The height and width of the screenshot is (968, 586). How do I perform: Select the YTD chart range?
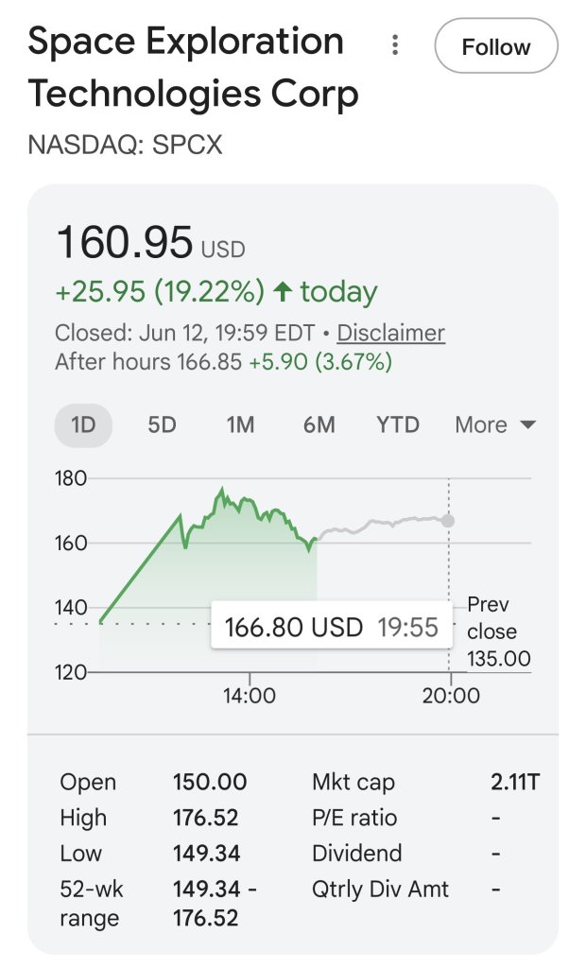pos(398,424)
